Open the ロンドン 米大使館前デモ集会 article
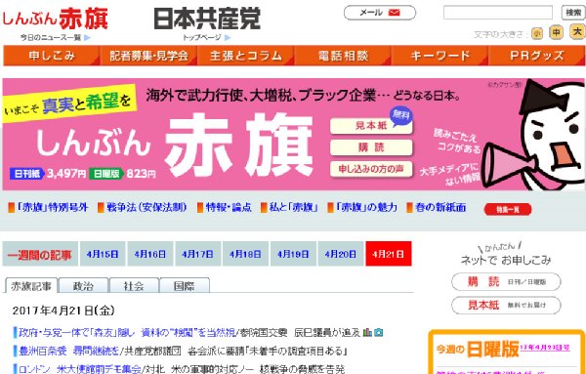Image resolution: width=586 pixels, height=374 pixels. pyautogui.click(x=80, y=369)
